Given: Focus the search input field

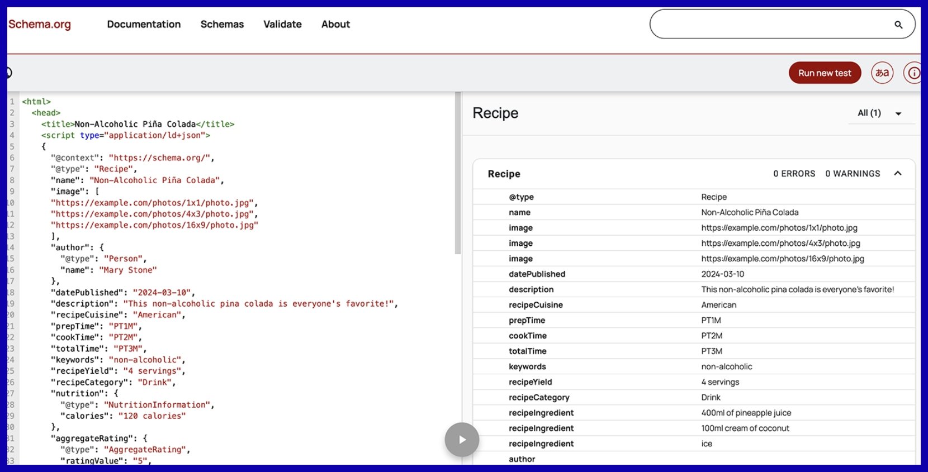Looking at the screenshot, I should pyautogui.click(x=771, y=25).
